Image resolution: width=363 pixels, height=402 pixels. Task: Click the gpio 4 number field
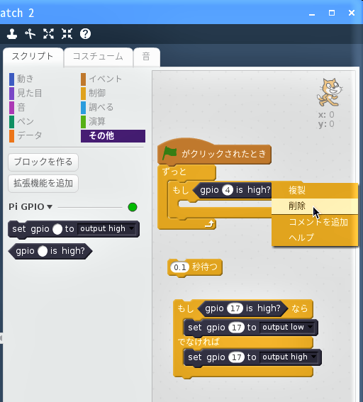228,190
